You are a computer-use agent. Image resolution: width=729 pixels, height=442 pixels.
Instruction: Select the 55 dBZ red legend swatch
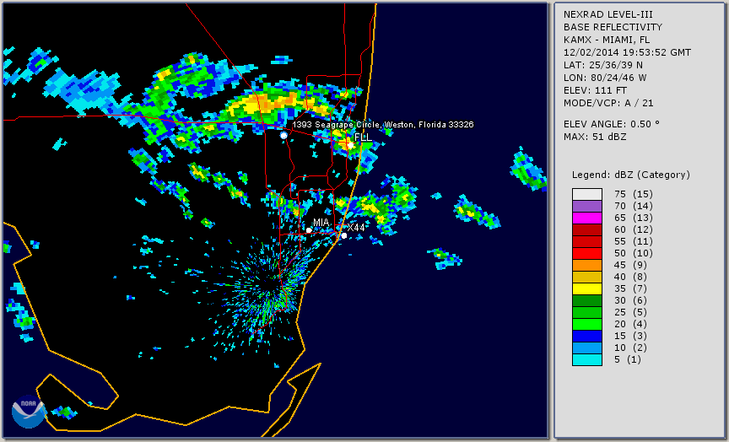click(x=587, y=242)
